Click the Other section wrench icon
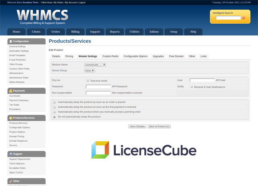The height and width of the screenshot is (186, 258). (x=11, y=181)
